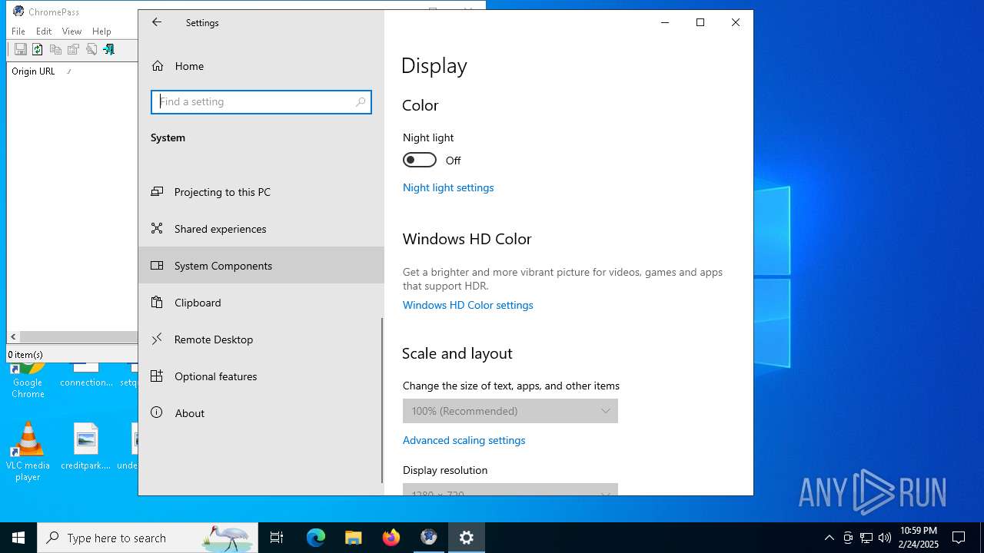Click the taskbar search box

click(x=148, y=538)
